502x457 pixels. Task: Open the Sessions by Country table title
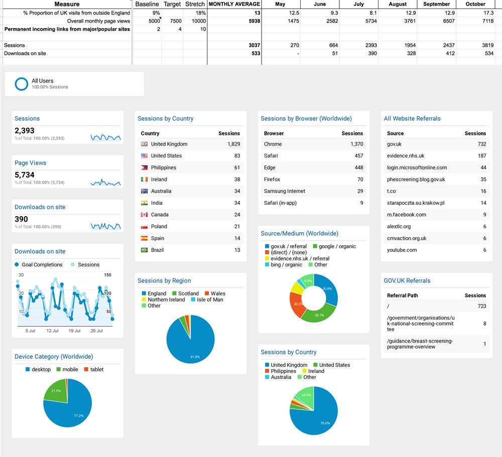pos(166,118)
